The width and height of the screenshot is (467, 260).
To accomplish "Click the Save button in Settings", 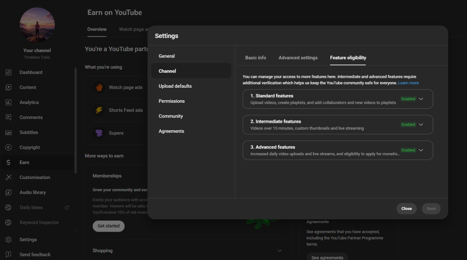I will click(x=431, y=208).
